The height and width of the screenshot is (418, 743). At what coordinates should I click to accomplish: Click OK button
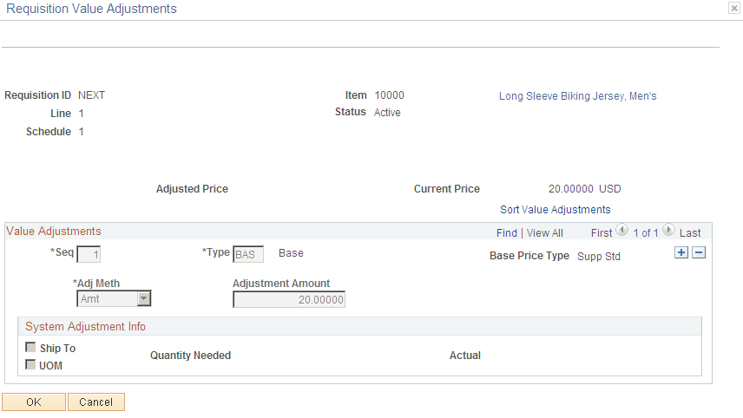[34, 402]
